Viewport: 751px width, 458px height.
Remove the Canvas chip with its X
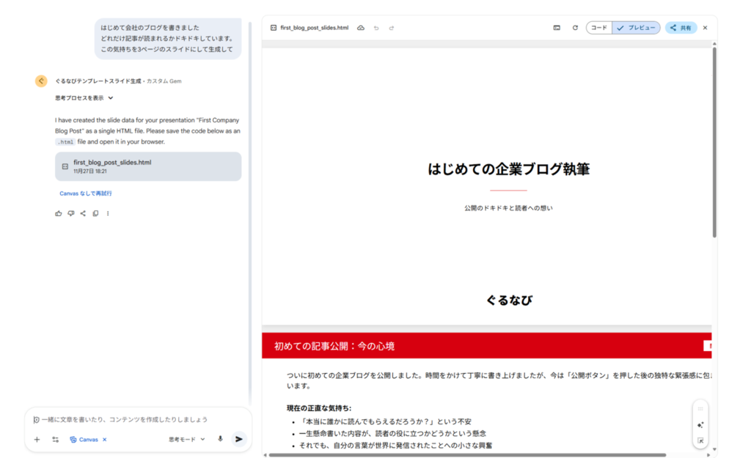104,440
